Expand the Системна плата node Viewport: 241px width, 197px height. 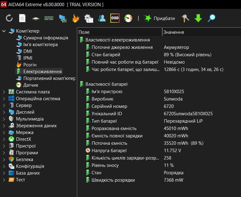pyautogui.click(x=4, y=92)
